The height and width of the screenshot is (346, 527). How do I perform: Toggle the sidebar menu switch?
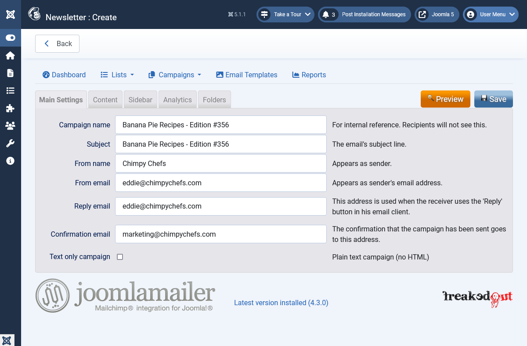tap(11, 38)
